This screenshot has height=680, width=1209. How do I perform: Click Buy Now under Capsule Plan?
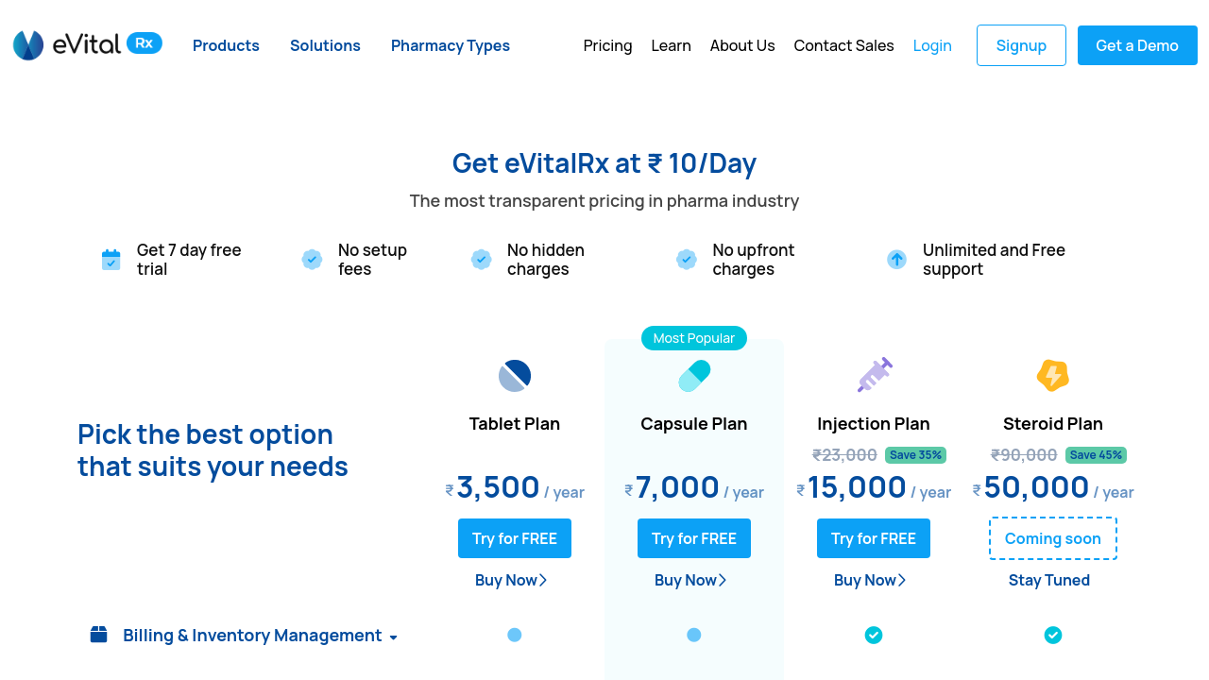[690, 580]
